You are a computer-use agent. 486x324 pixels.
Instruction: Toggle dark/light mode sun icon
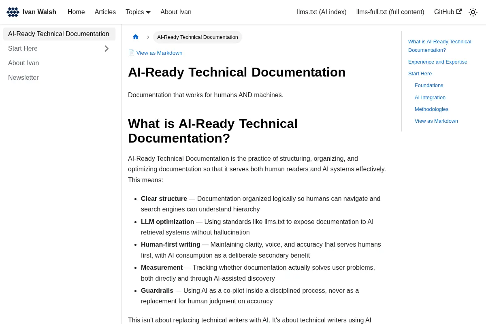(473, 12)
